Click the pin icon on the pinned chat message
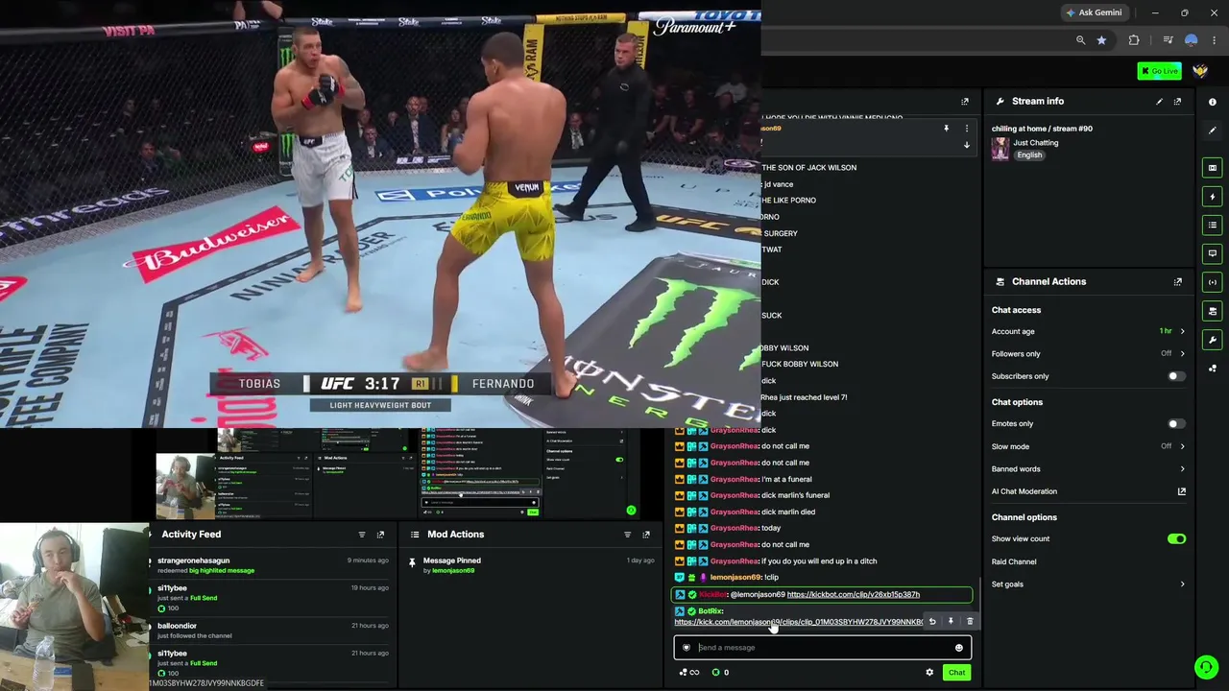The height and width of the screenshot is (691, 1229). pos(946,129)
